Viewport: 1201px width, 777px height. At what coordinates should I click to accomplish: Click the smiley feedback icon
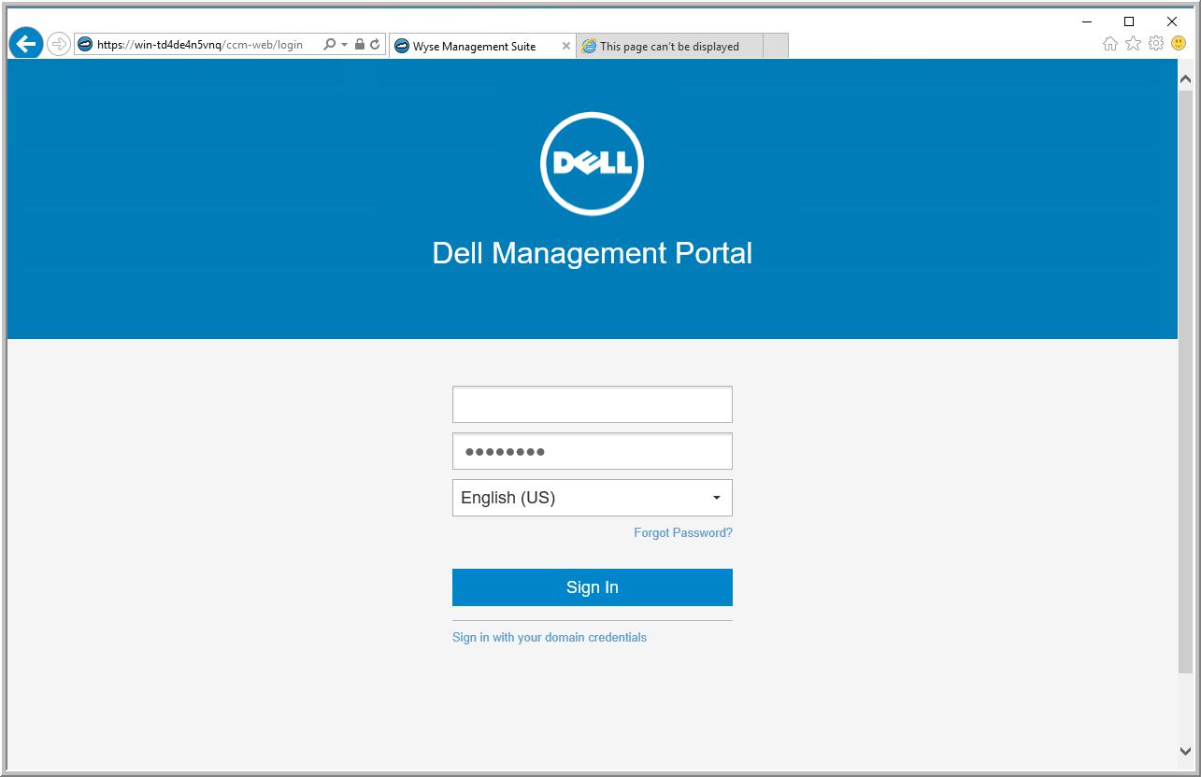1179,43
